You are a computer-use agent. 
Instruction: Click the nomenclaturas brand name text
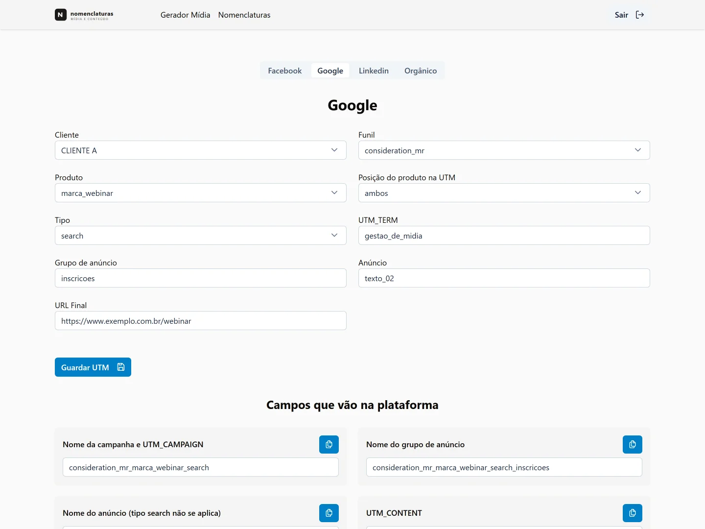click(92, 14)
